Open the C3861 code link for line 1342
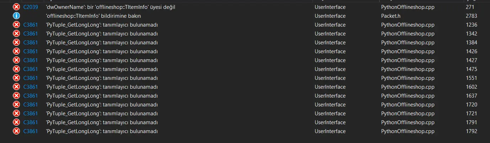Viewport: 490px width, 143px height. pos(31,34)
